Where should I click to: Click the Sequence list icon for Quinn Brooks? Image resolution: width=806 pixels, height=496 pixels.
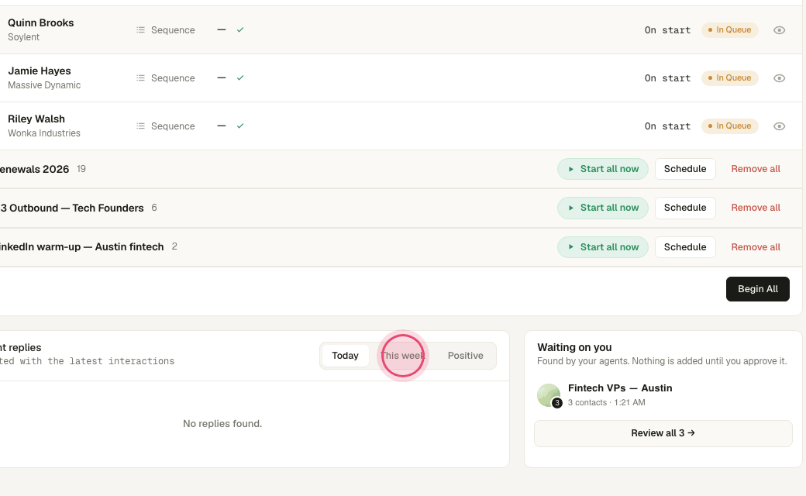[x=140, y=30]
